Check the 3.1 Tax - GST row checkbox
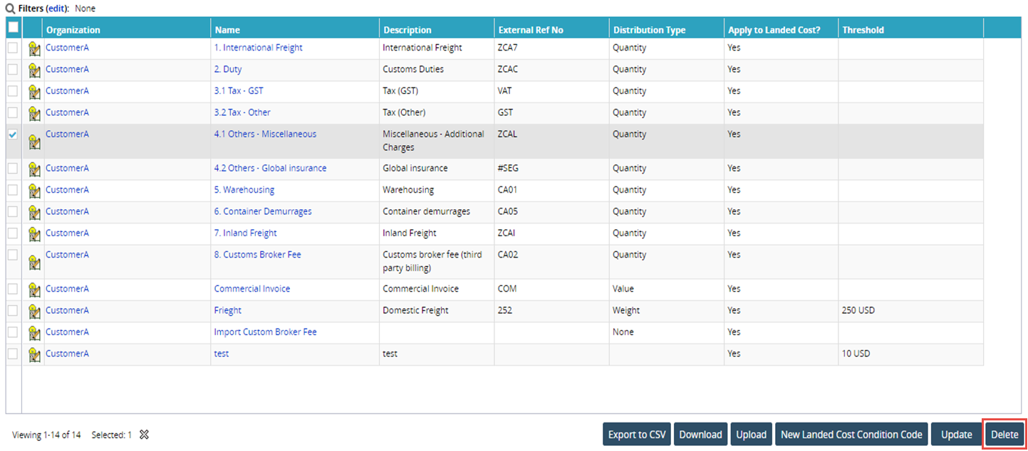1028x451 pixels. point(13,91)
